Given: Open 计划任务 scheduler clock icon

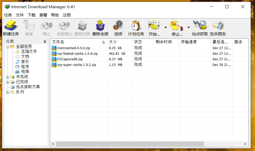Looking at the screenshot, I should tap(136, 25).
